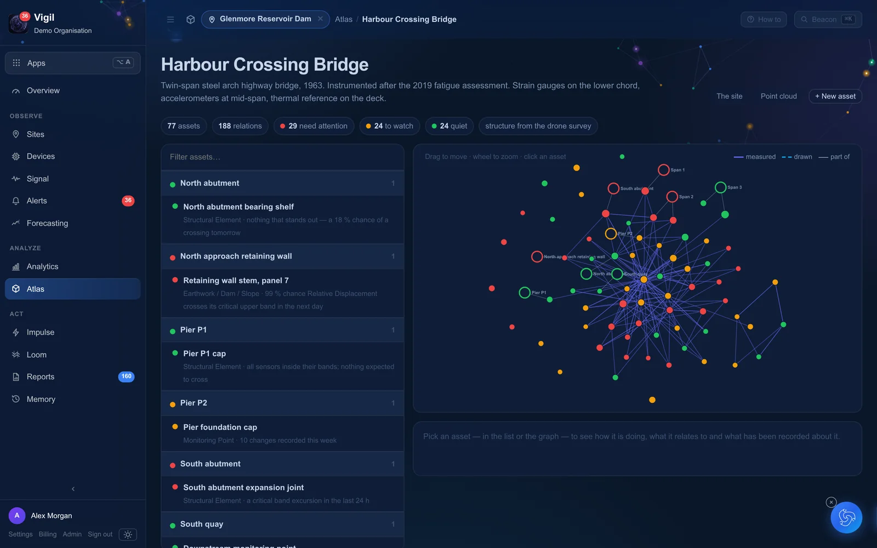This screenshot has width=877, height=548.
Task: Collapse the Pier P2 group header
Action: [x=282, y=403]
